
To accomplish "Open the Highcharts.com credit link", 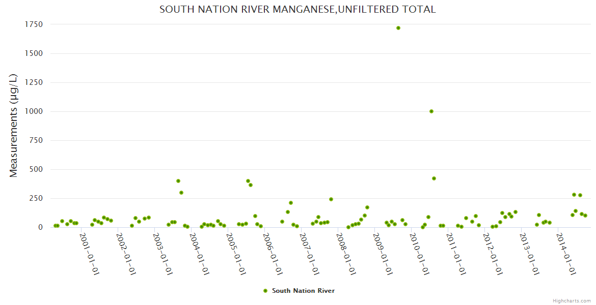I will (572, 300).
